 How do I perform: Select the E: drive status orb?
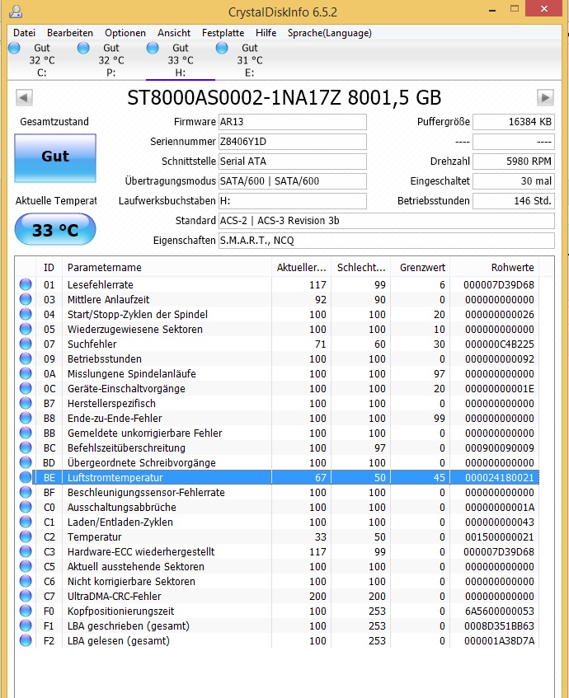click(222, 48)
